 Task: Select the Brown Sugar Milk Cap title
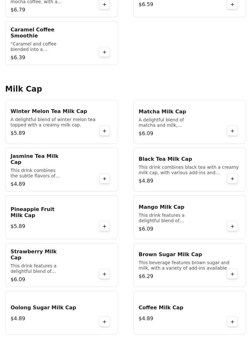pyautogui.click(x=170, y=254)
